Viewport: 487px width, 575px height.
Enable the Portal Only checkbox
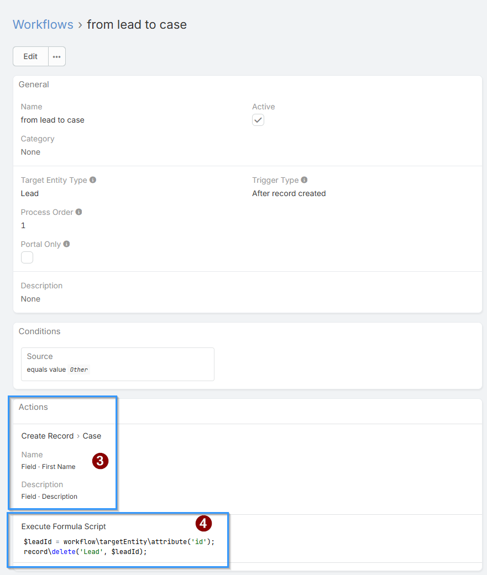coord(27,257)
